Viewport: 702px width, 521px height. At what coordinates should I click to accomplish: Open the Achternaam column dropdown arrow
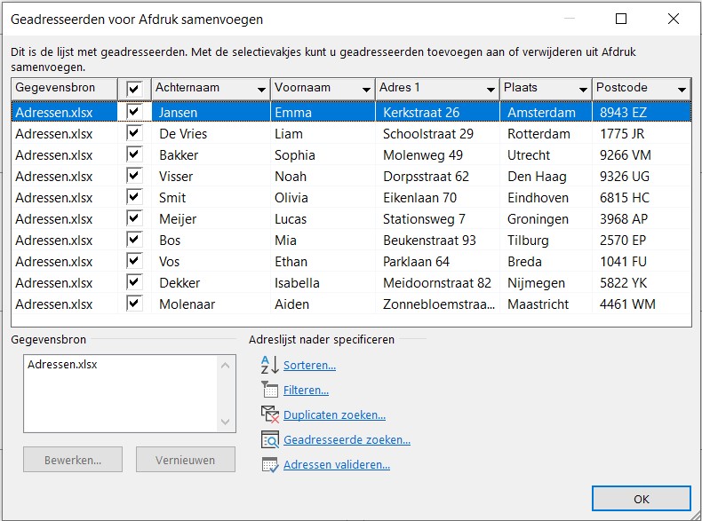[x=261, y=90]
